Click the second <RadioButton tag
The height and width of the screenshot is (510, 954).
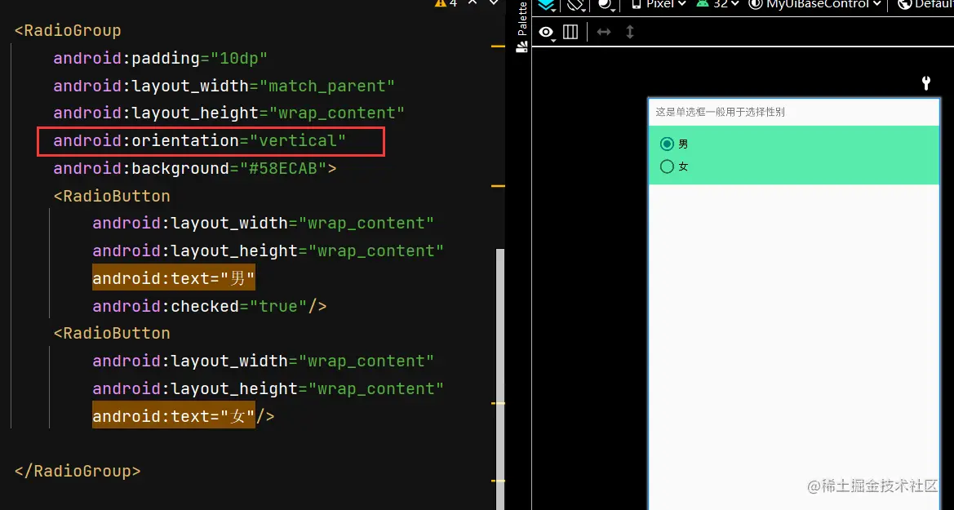112,333
